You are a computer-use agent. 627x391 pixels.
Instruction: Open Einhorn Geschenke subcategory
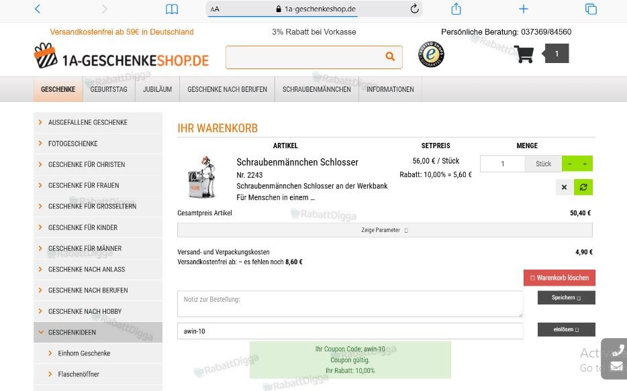[98, 353]
